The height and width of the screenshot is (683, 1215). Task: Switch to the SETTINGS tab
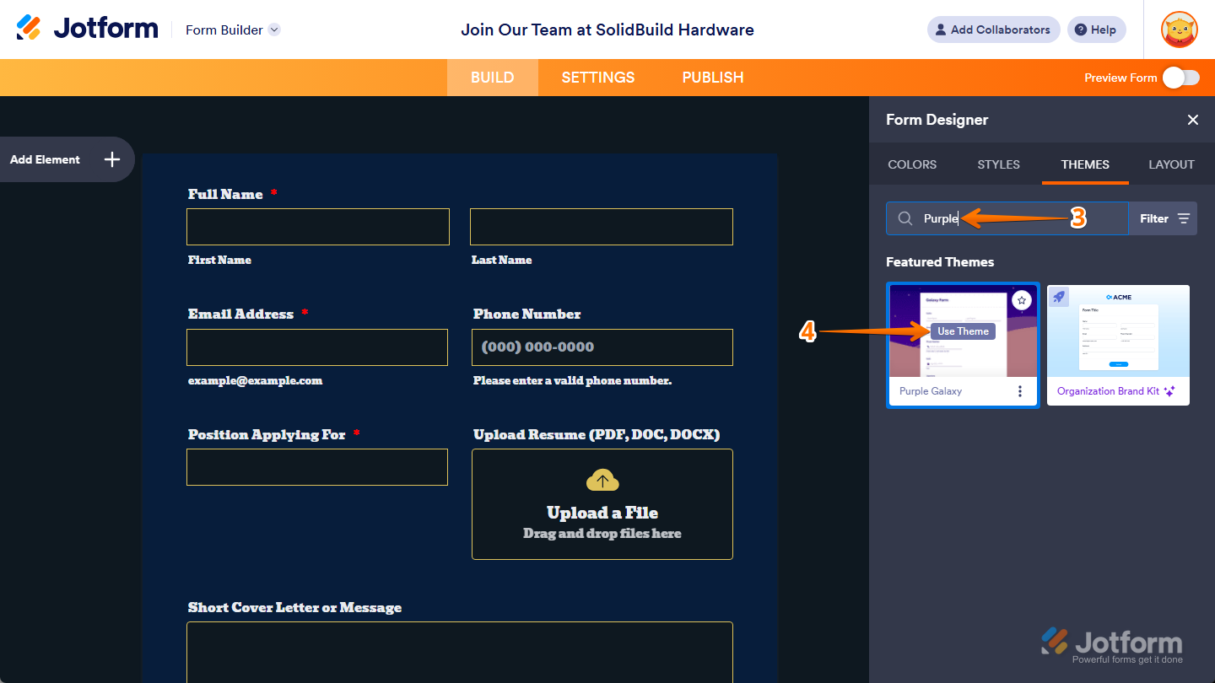click(598, 78)
